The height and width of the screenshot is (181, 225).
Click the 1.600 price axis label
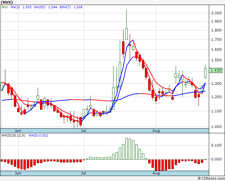216,49
